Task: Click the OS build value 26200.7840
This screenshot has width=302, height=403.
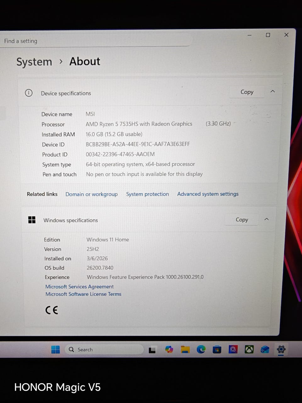Action: tap(100, 268)
